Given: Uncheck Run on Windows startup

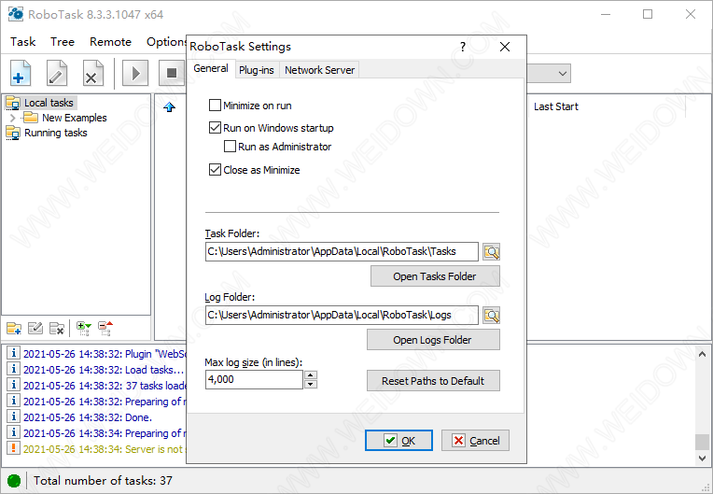Looking at the screenshot, I should point(217,128).
